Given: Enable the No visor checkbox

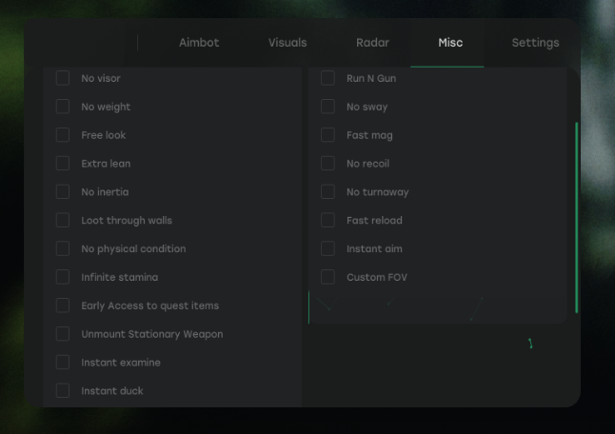Looking at the screenshot, I should tap(63, 78).
